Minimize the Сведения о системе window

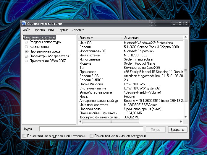pyautogui.click(x=174, y=24)
